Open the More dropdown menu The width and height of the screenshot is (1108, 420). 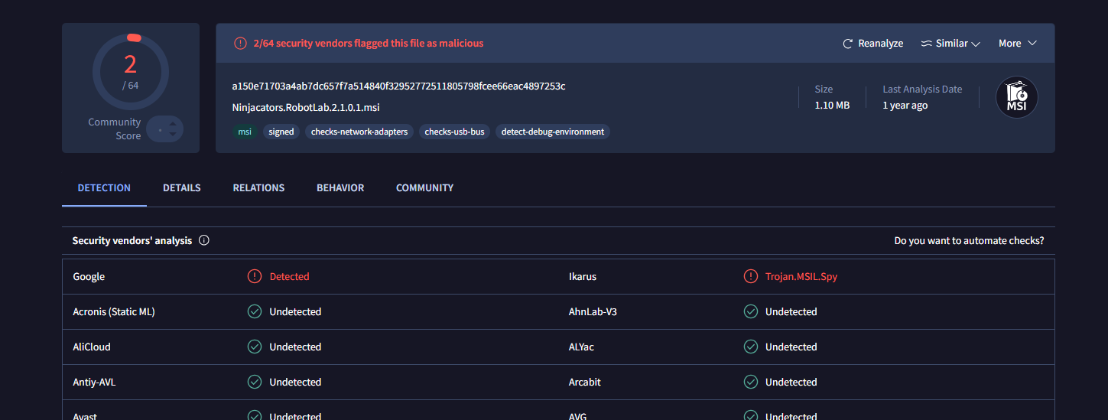pyautogui.click(x=1017, y=44)
